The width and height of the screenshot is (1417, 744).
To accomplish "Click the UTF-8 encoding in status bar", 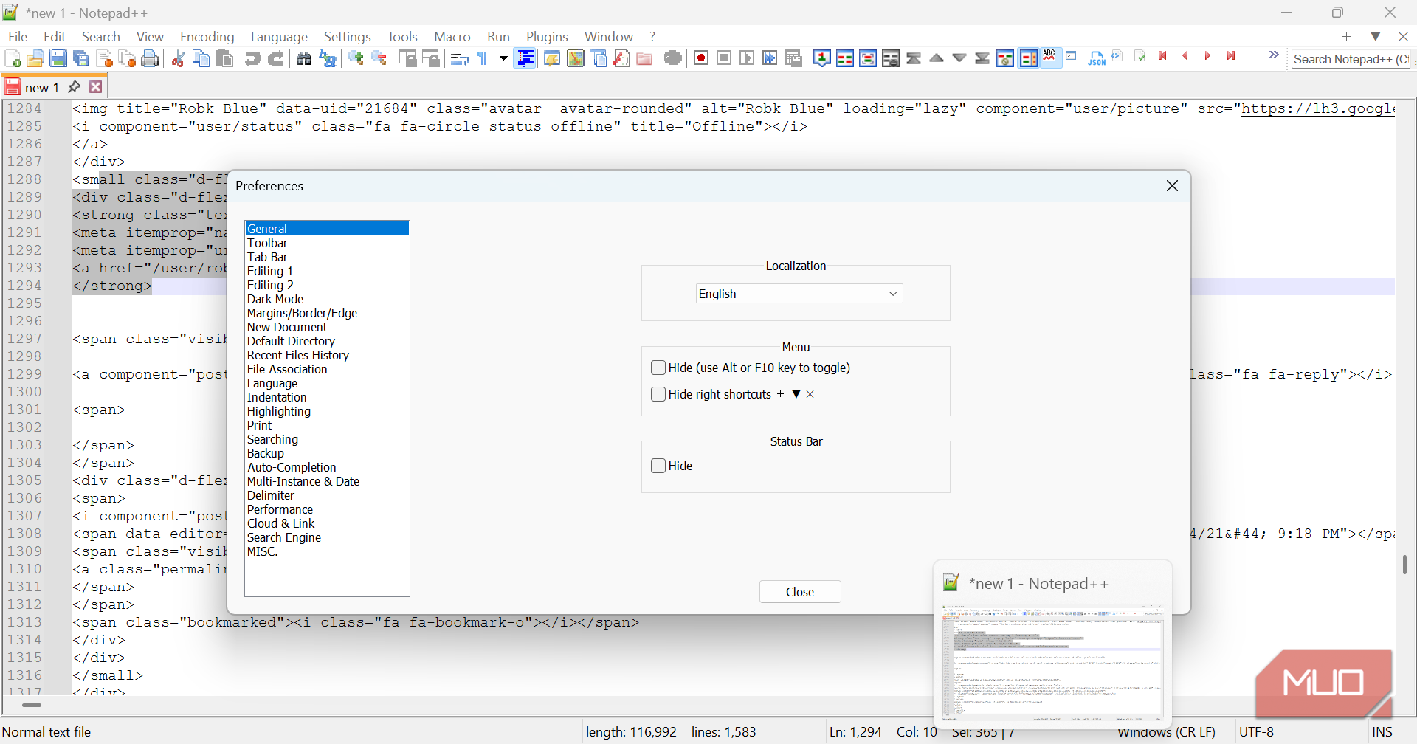I will coord(1256,732).
